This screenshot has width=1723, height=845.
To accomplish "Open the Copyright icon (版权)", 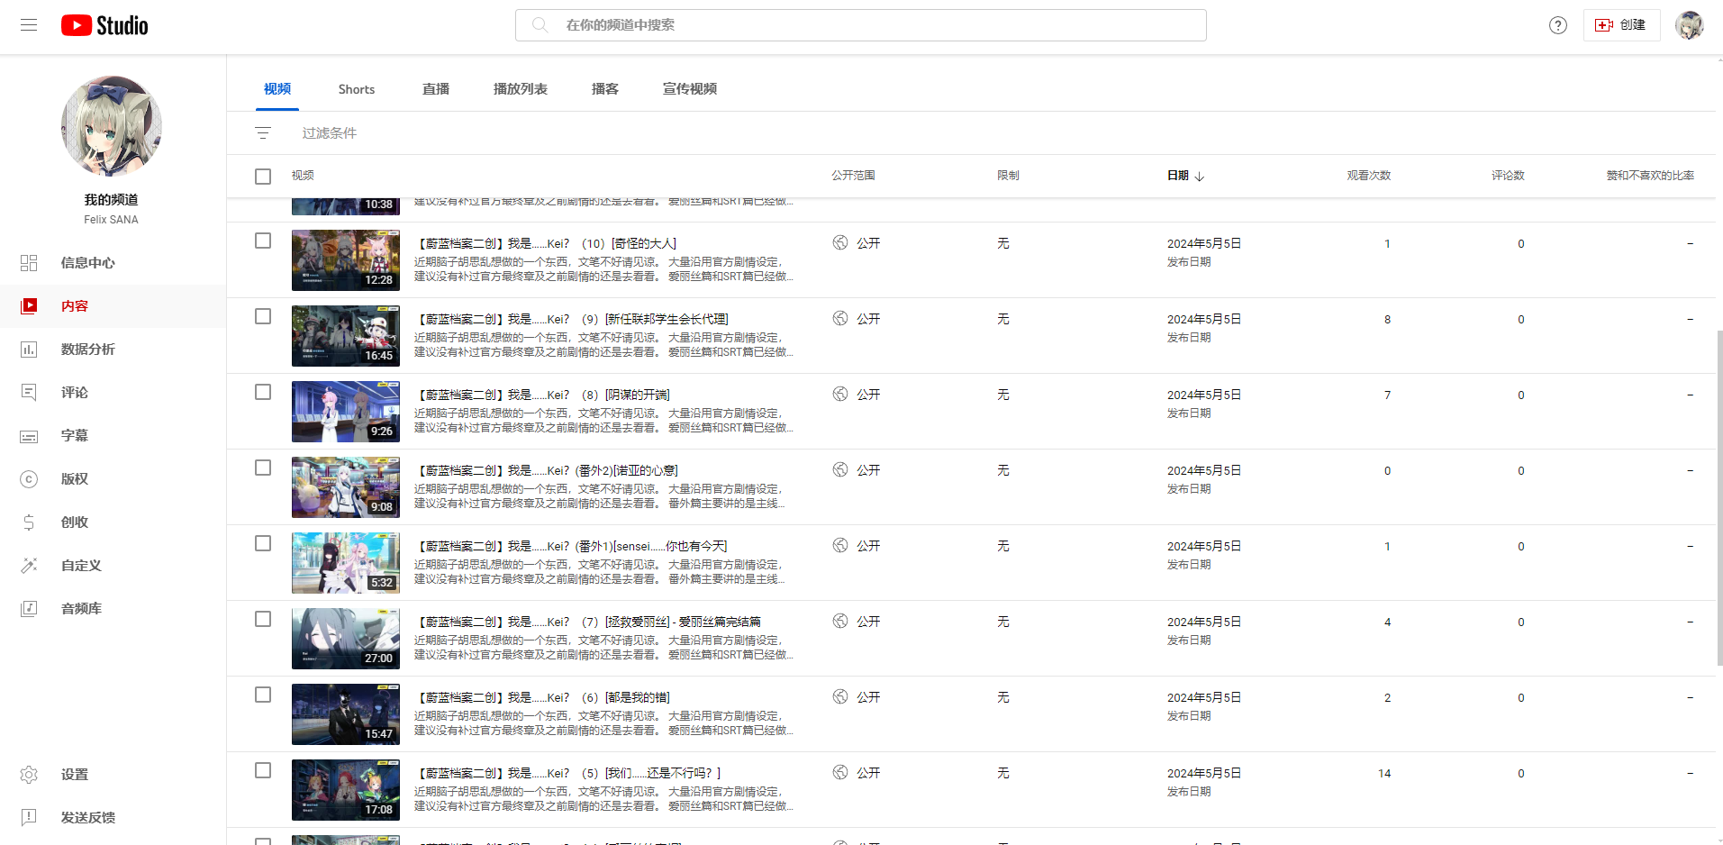I will coord(29,479).
